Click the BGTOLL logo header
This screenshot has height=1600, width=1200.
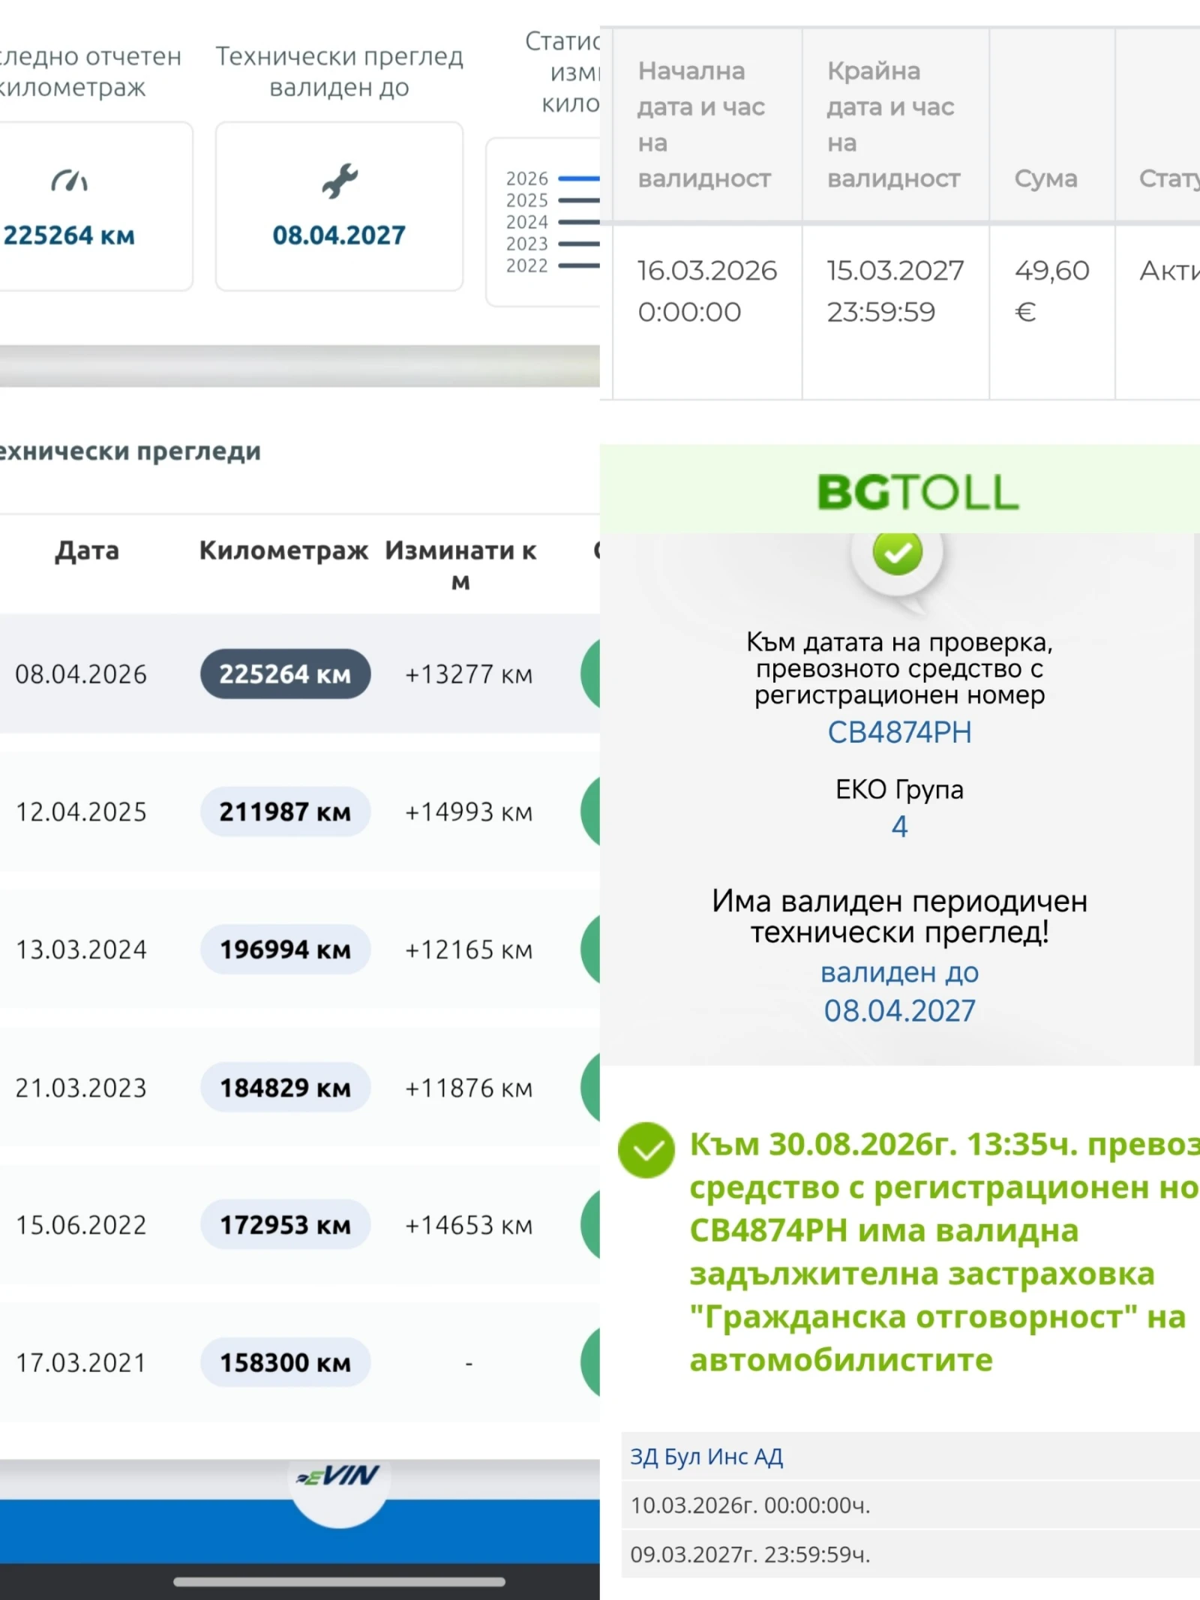click(x=917, y=492)
